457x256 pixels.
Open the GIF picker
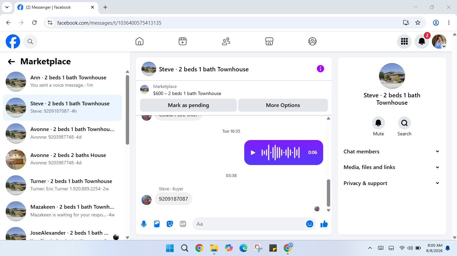tap(183, 224)
